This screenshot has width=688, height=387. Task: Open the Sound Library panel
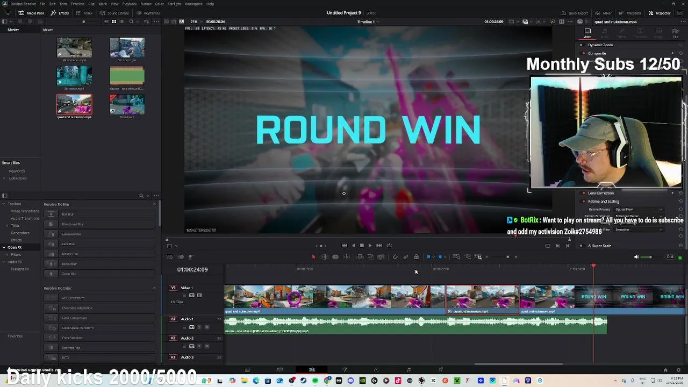(x=114, y=13)
